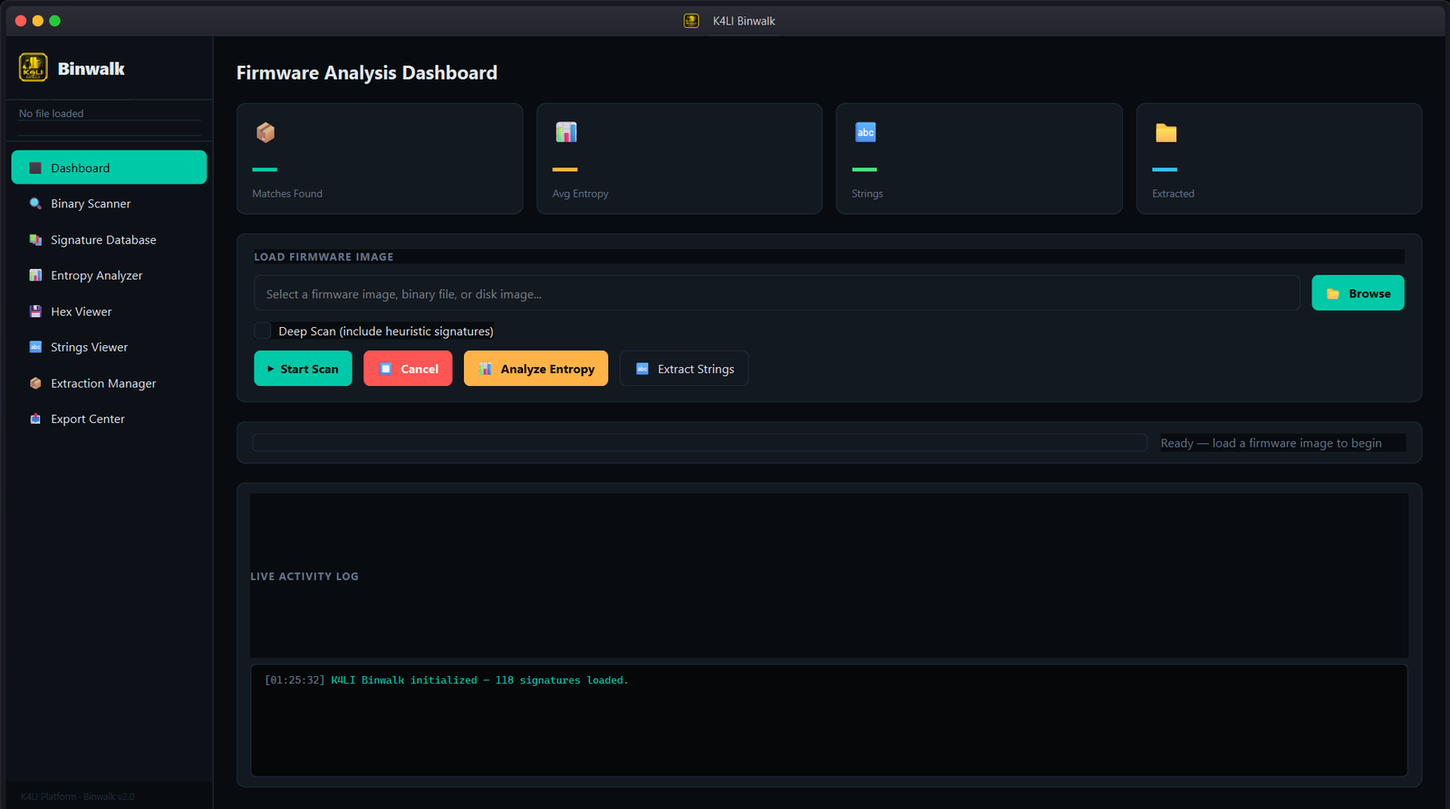Open the Dashboard page
The height and width of the screenshot is (809, 1450).
[x=109, y=168]
